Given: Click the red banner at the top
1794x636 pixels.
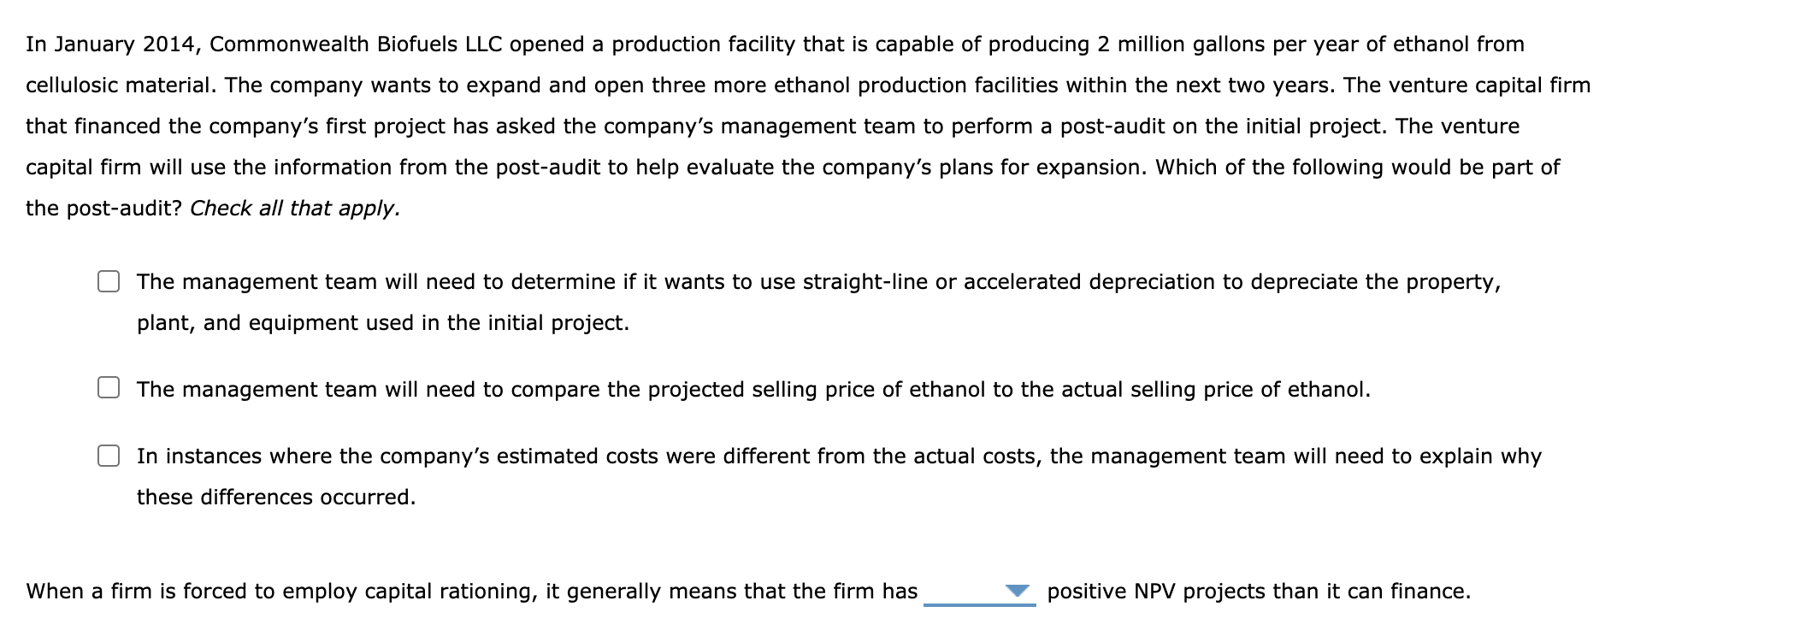Looking at the screenshot, I should [x=897, y=7].
